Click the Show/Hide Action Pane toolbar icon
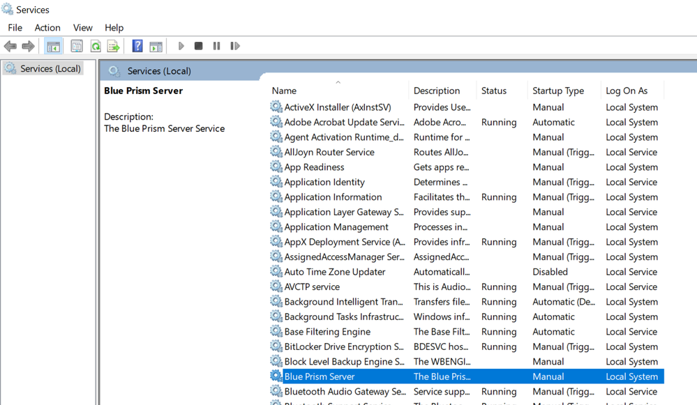This screenshot has height=405, width=697. tap(156, 47)
